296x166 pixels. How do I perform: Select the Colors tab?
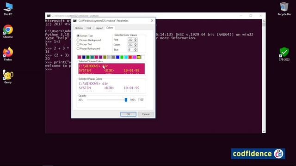pyautogui.click(x=110, y=28)
